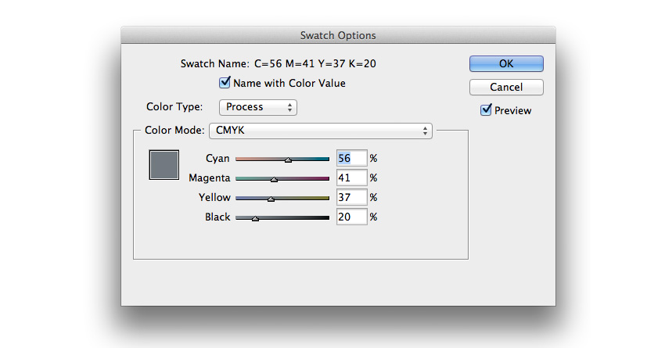
Task: Open the Color Mode CMYK dropdown
Action: click(x=321, y=131)
